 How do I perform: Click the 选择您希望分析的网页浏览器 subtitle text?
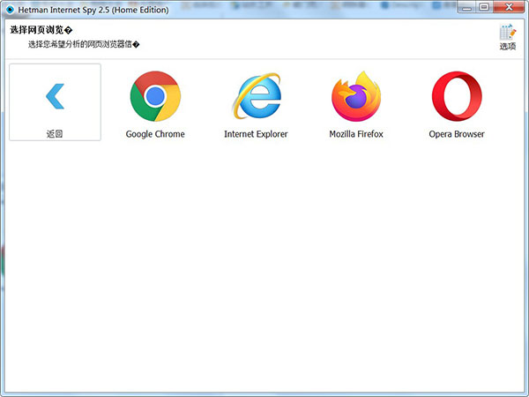click(84, 44)
